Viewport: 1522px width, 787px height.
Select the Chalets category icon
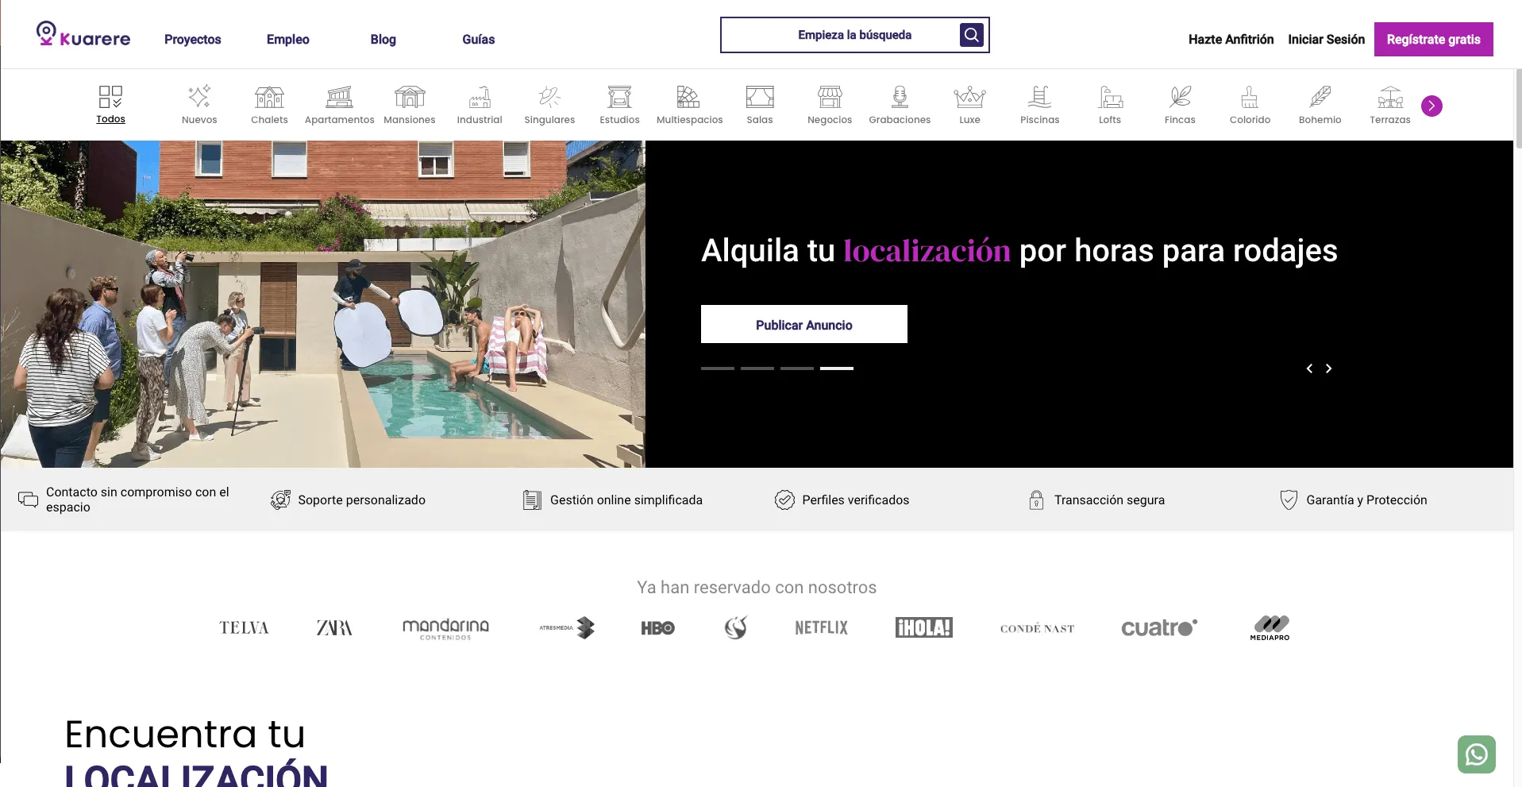(269, 97)
